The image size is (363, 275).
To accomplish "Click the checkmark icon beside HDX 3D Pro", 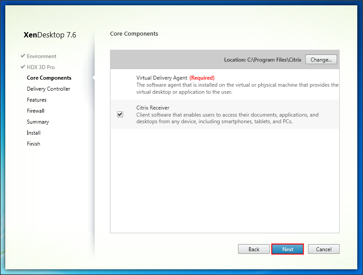I will coord(22,67).
